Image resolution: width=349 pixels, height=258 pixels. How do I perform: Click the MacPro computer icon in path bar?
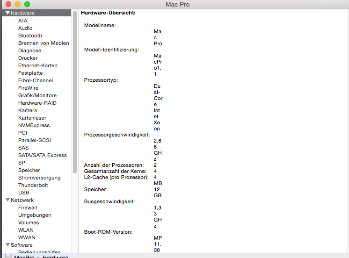8,257
